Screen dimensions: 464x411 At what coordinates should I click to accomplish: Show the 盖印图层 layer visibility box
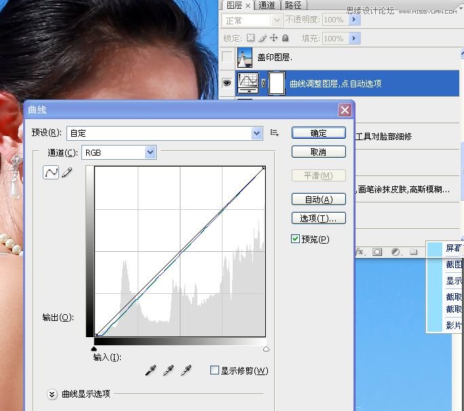pos(227,57)
